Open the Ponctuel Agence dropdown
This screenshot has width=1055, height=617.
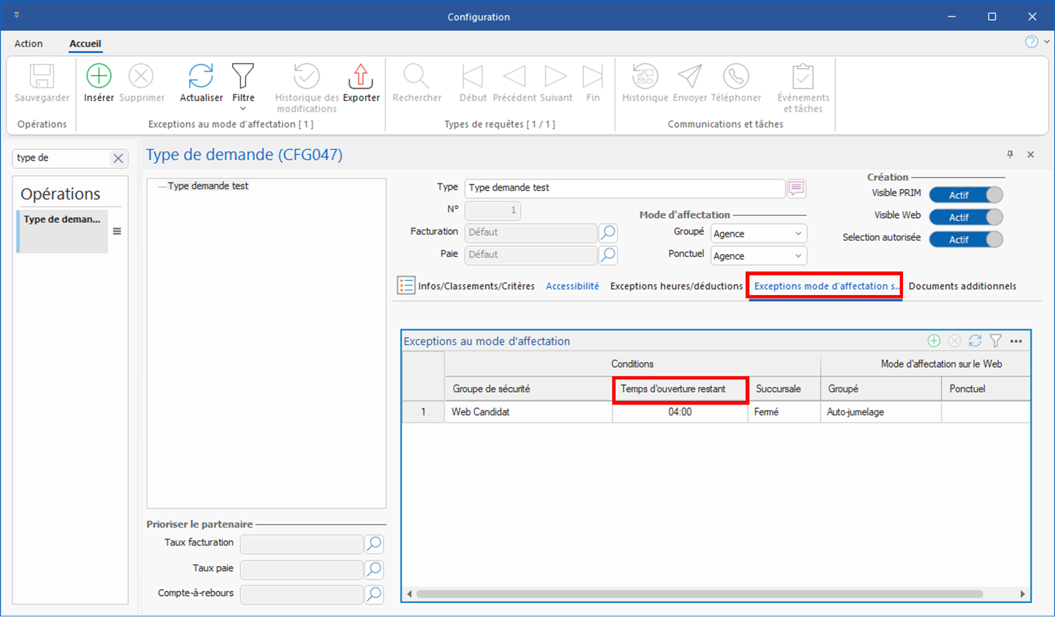798,256
